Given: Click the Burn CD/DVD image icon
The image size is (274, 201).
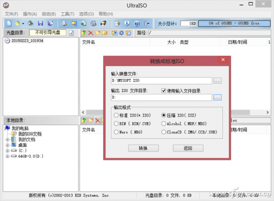Looking at the screenshot, I should [103, 23].
